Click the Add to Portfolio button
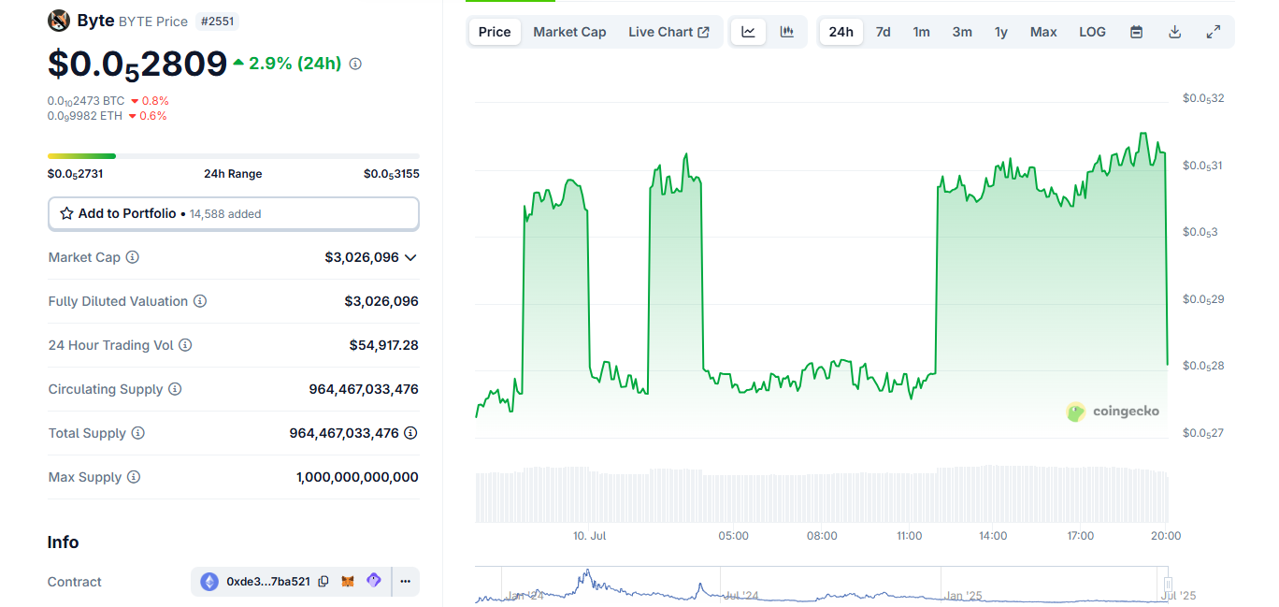 [234, 213]
